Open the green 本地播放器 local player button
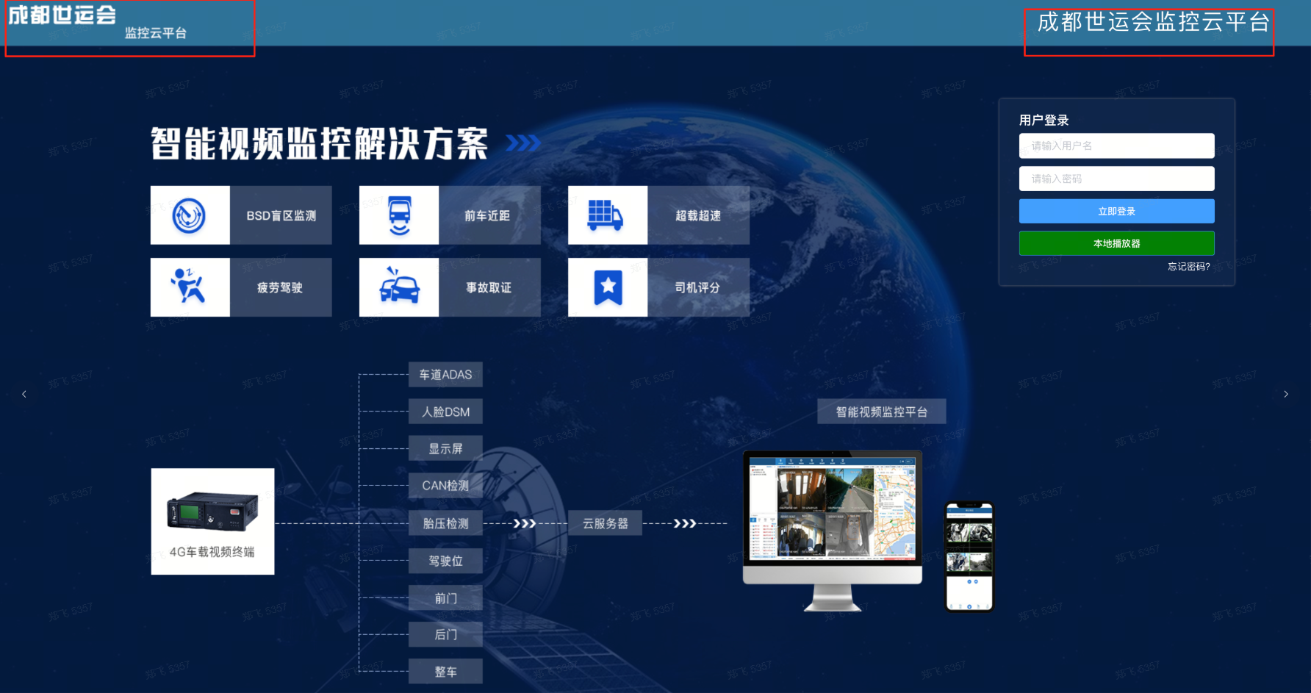The height and width of the screenshot is (693, 1311). (1116, 243)
